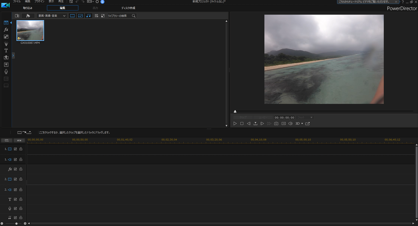Screen dimensions: 418x226
Task: Open the Media Room from the sidebar
Action: (x=6, y=23)
